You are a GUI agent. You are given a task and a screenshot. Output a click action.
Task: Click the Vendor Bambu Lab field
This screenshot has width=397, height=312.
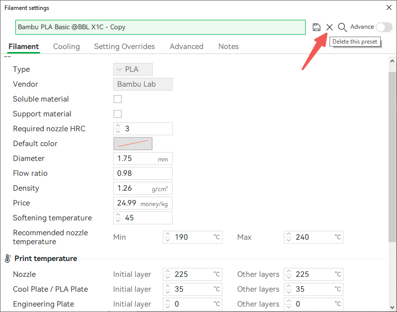[x=143, y=84]
